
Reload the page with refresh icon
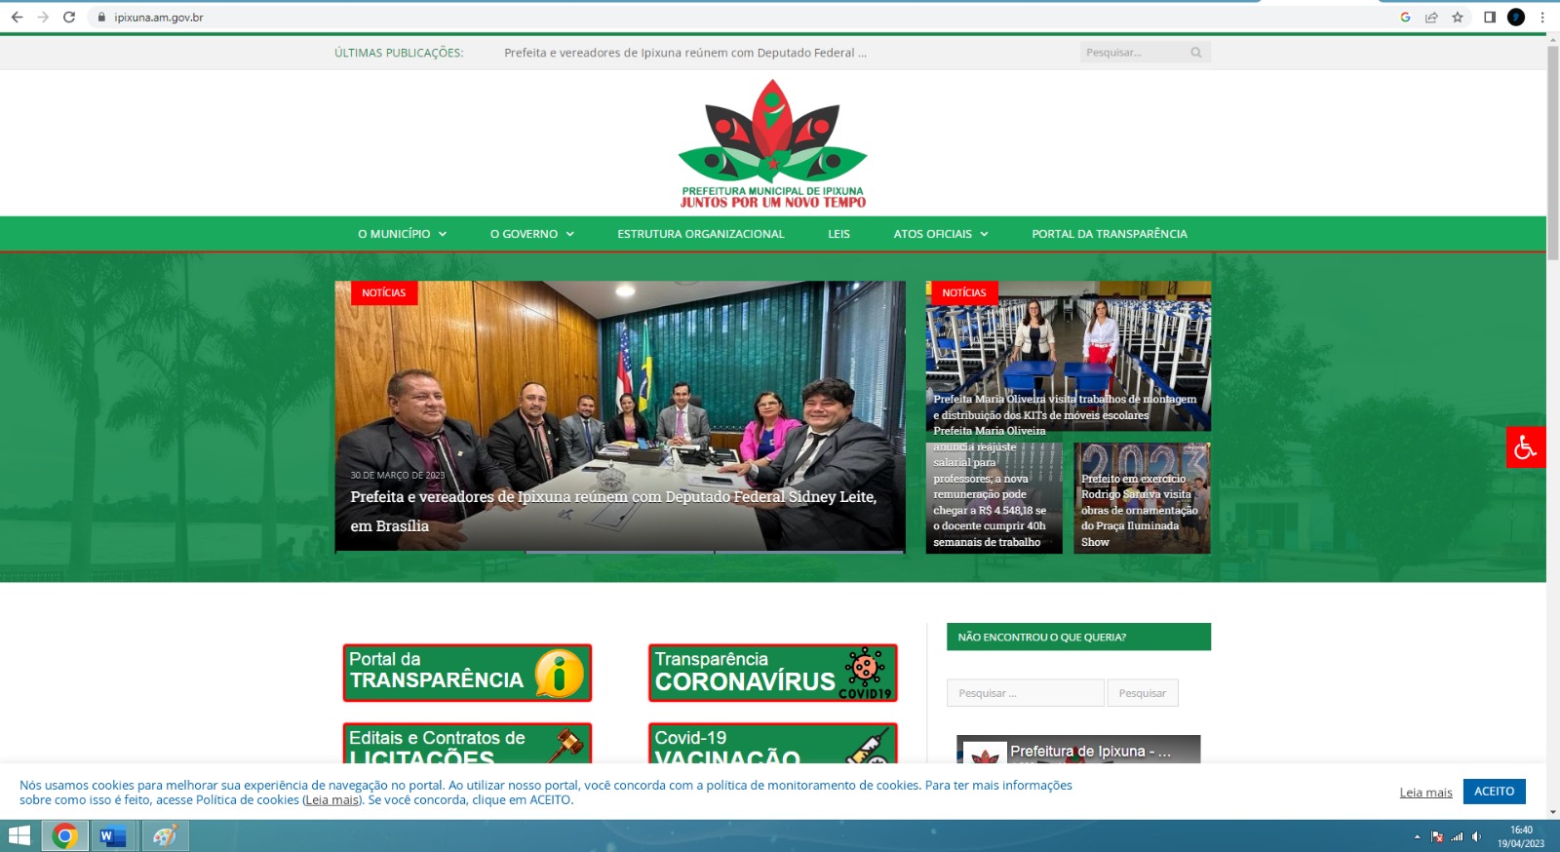69,17
